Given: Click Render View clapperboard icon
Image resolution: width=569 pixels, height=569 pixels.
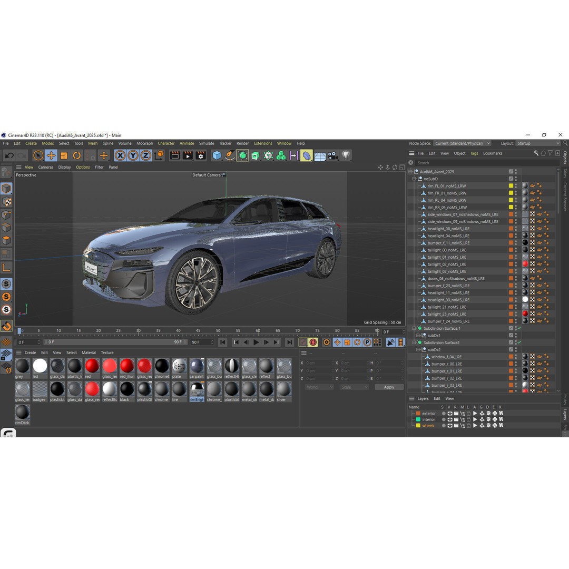Looking at the screenshot, I should click(x=175, y=155).
